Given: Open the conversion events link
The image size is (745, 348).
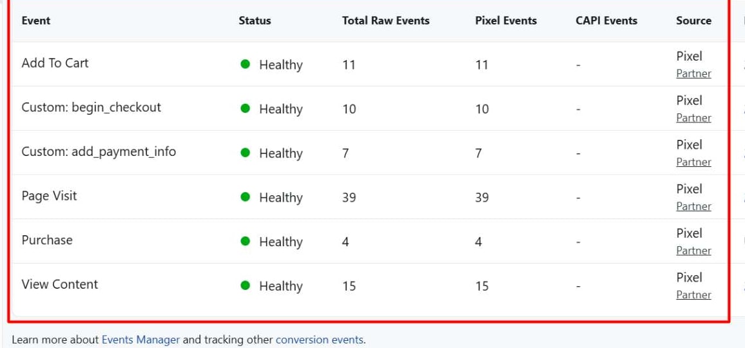Looking at the screenshot, I should (319, 340).
